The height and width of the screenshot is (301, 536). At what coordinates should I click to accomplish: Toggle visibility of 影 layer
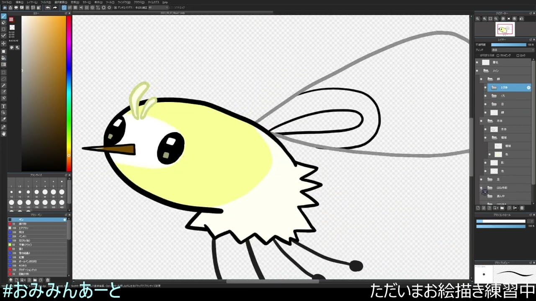(486, 163)
